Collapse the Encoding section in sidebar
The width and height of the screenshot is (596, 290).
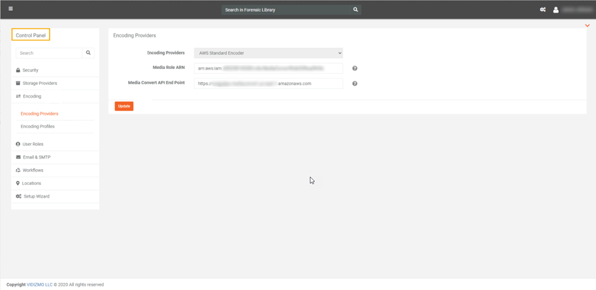(32, 96)
